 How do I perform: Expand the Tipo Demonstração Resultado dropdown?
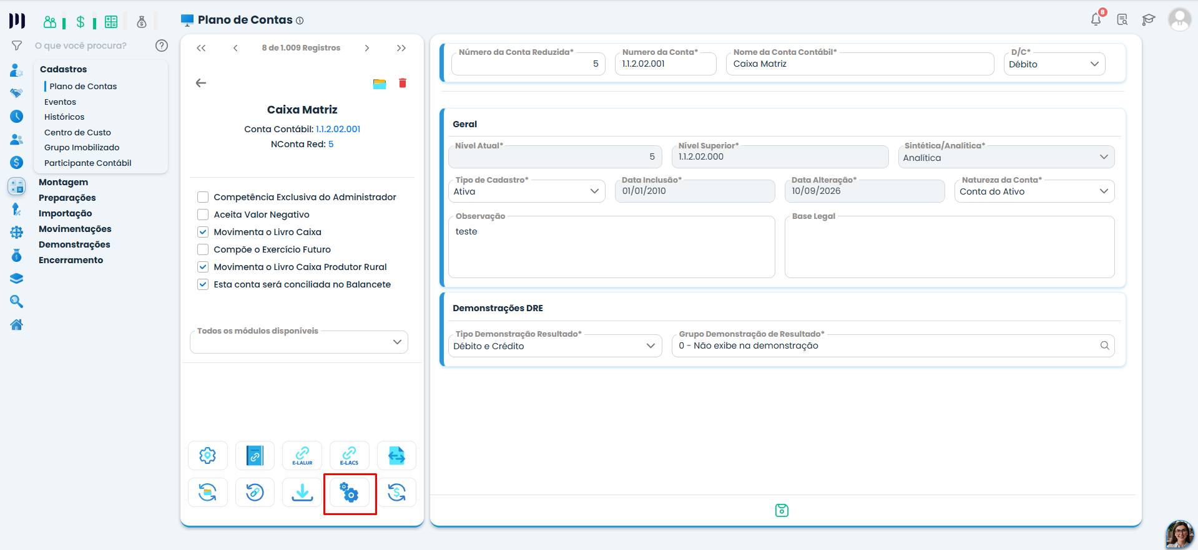(555, 346)
